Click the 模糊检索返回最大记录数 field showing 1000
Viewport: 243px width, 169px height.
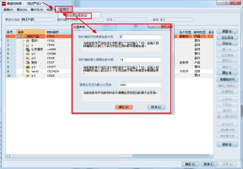pos(140,85)
